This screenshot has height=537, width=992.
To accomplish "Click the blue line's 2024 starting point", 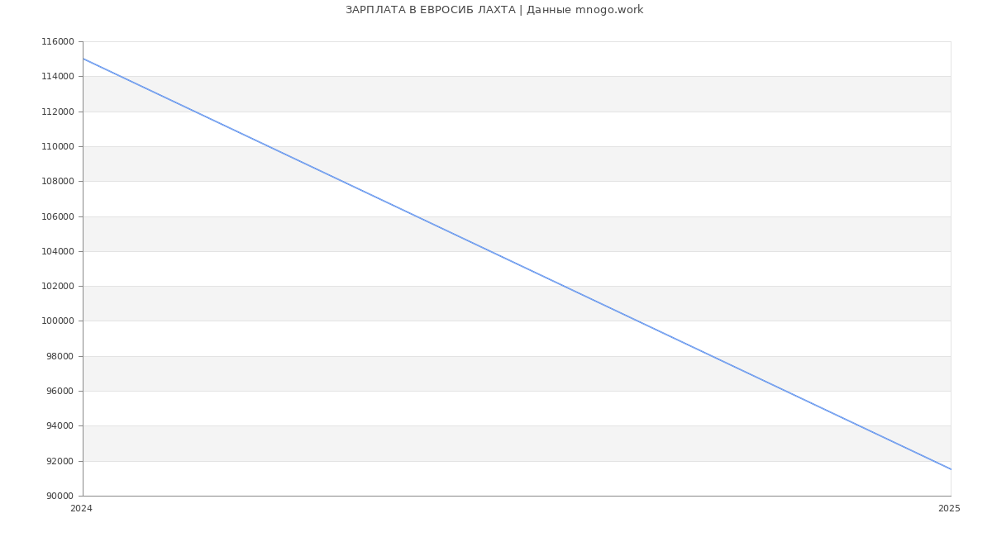I will pyautogui.click(x=83, y=59).
